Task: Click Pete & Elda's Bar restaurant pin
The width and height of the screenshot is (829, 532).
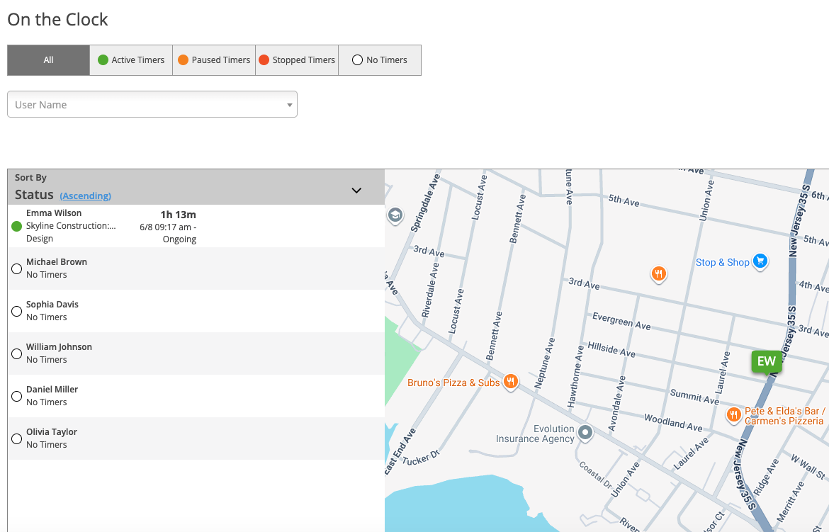Action: (733, 414)
